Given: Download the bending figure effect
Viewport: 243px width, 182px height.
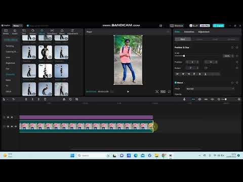Looking at the screenshot, I should click(x=50, y=94).
